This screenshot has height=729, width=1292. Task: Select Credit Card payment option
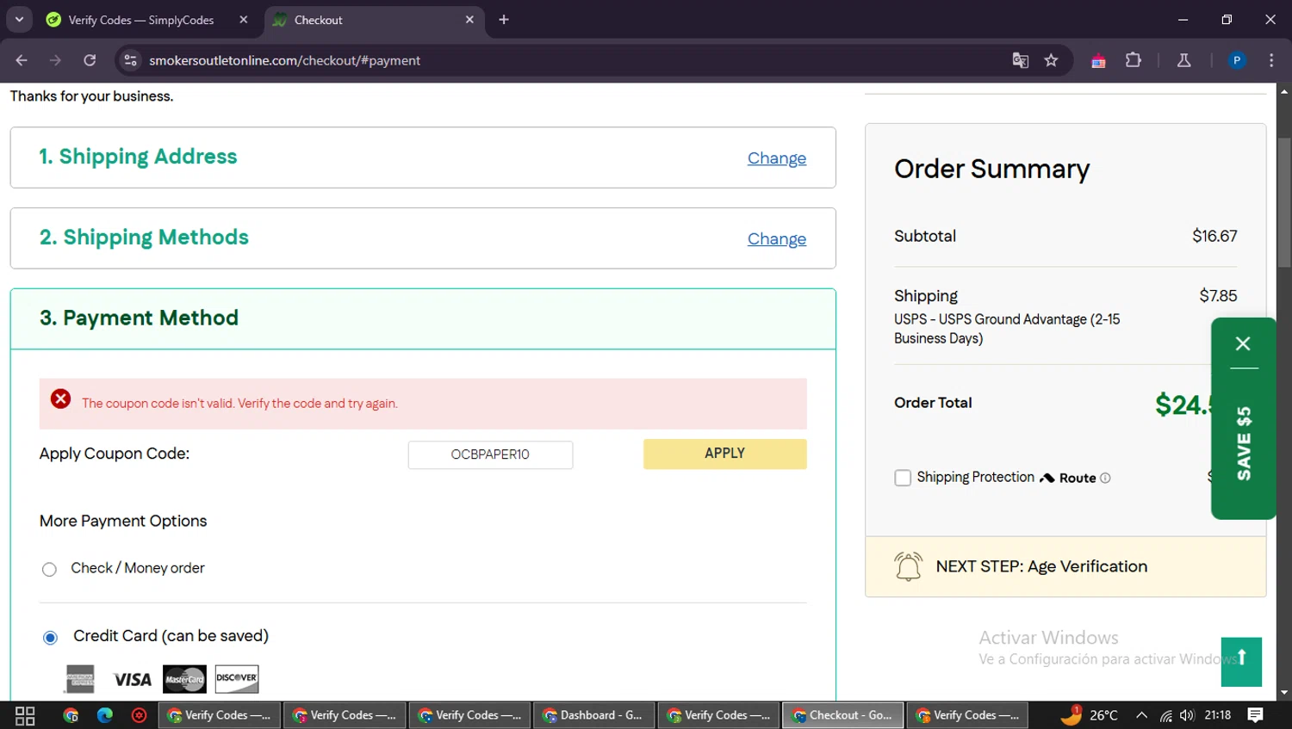tap(50, 638)
